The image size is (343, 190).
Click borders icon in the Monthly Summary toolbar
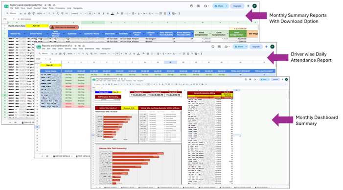click(122, 13)
